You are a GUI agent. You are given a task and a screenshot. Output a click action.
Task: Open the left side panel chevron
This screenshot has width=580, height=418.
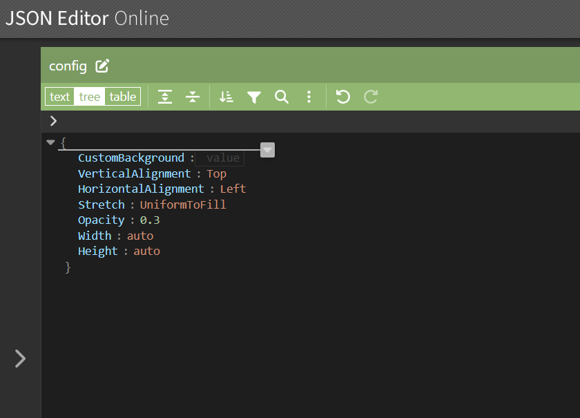click(x=20, y=359)
